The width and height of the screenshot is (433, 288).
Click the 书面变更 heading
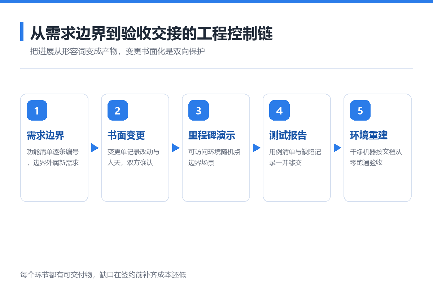click(x=126, y=135)
